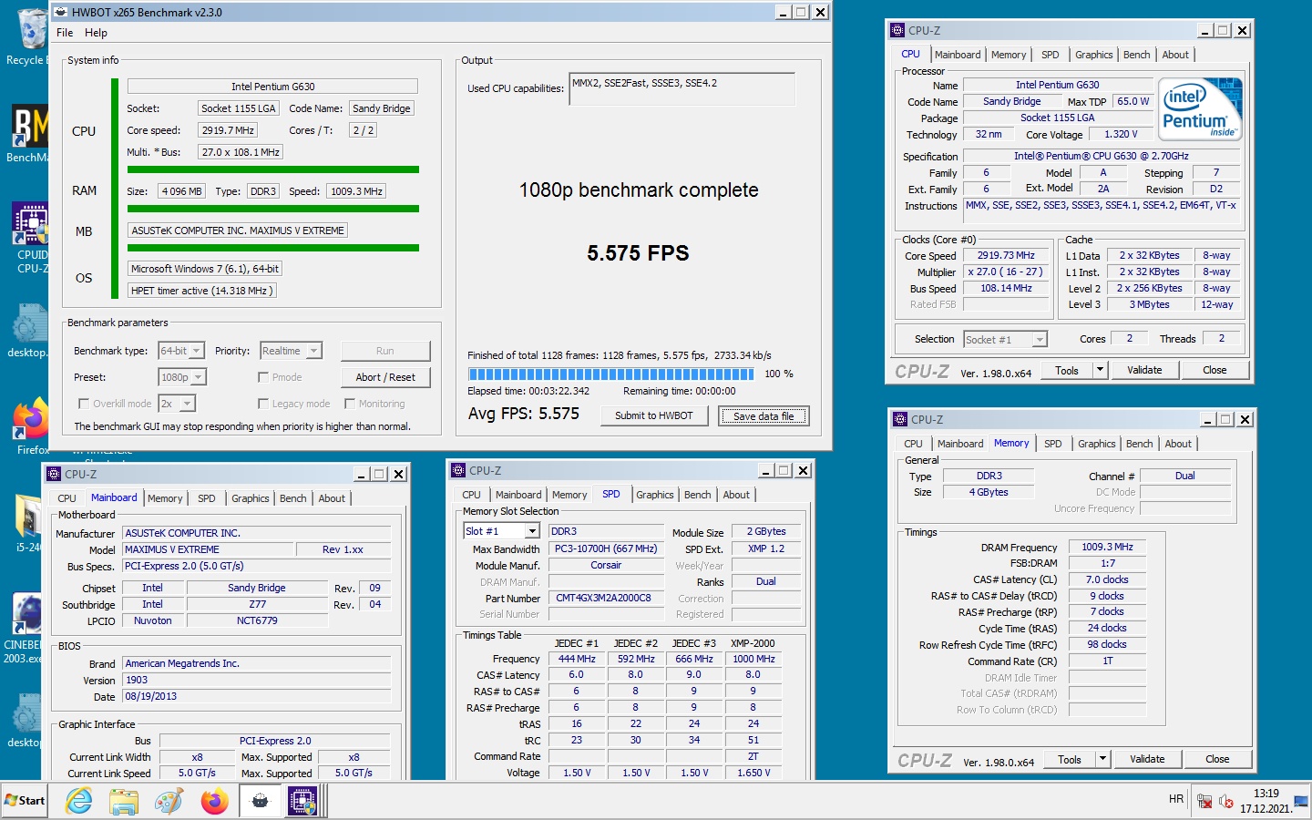The width and height of the screenshot is (1312, 820).
Task: Switch to Bench tab in CPU-Z CPU window
Action: click(1136, 55)
